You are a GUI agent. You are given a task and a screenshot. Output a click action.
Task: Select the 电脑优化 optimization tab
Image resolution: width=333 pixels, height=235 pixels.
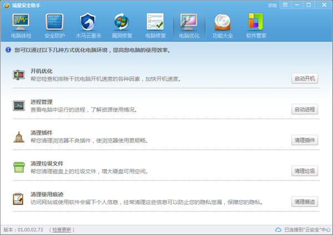189,26
